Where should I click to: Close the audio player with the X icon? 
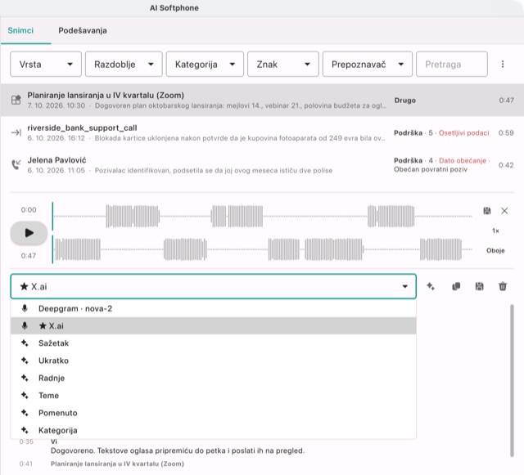click(504, 211)
